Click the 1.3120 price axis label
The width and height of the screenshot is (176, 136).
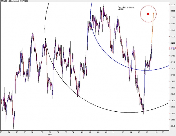coord(173,69)
